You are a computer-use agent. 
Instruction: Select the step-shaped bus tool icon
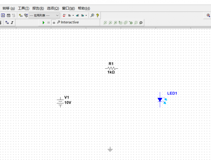tap(12, 23)
